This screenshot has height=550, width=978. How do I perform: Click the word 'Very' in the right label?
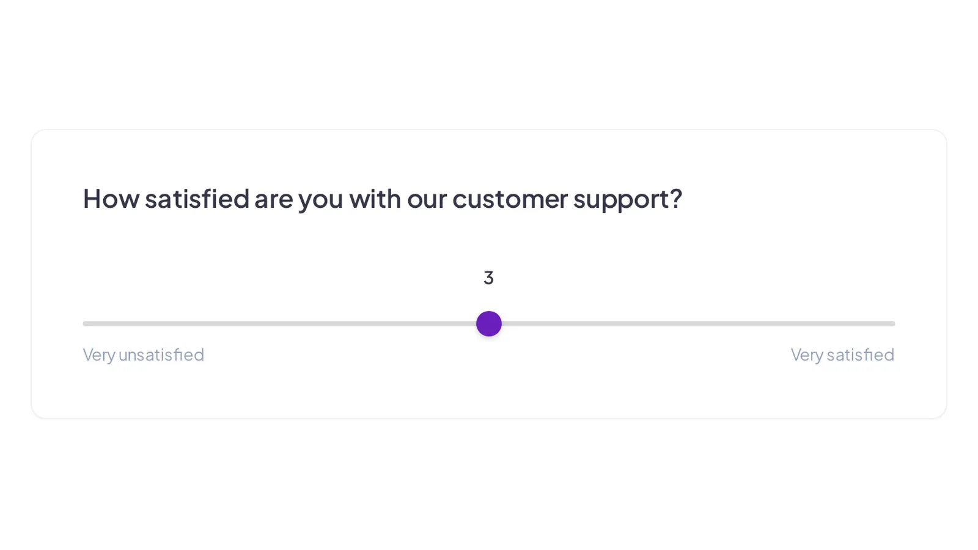point(807,355)
